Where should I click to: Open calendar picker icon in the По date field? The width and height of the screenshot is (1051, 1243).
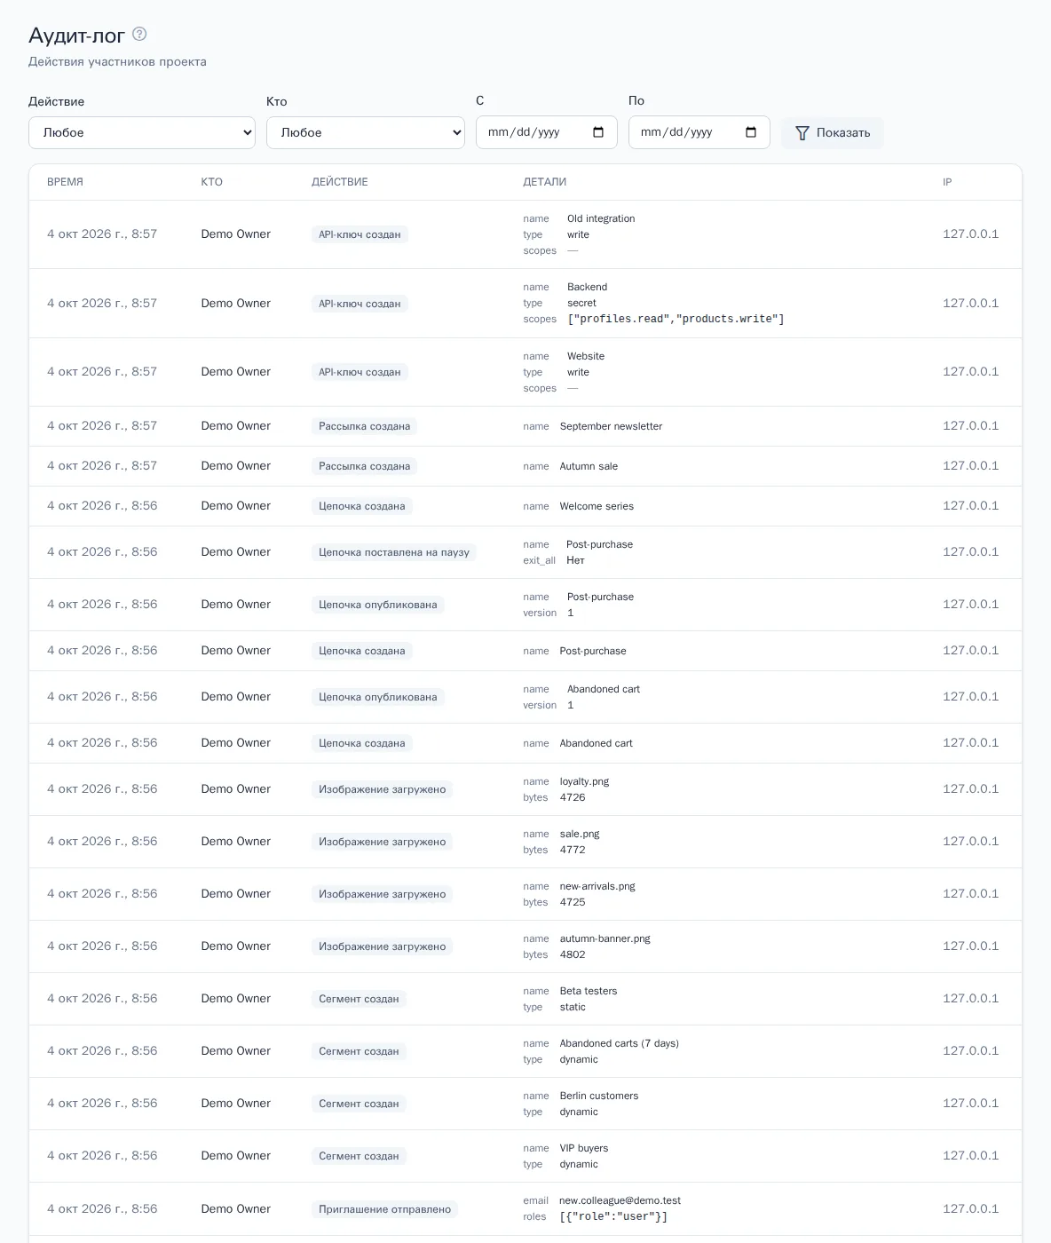(751, 132)
